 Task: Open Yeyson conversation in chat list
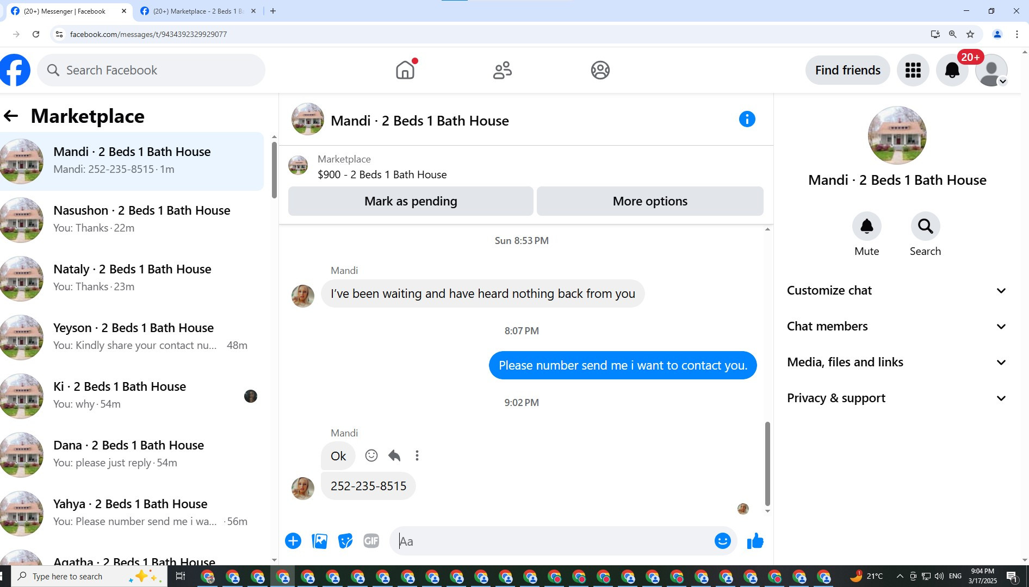(132, 337)
